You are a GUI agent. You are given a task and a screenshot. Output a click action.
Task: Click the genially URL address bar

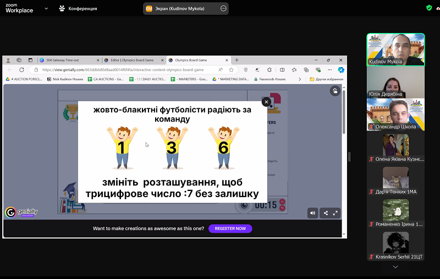click(x=123, y=70)
